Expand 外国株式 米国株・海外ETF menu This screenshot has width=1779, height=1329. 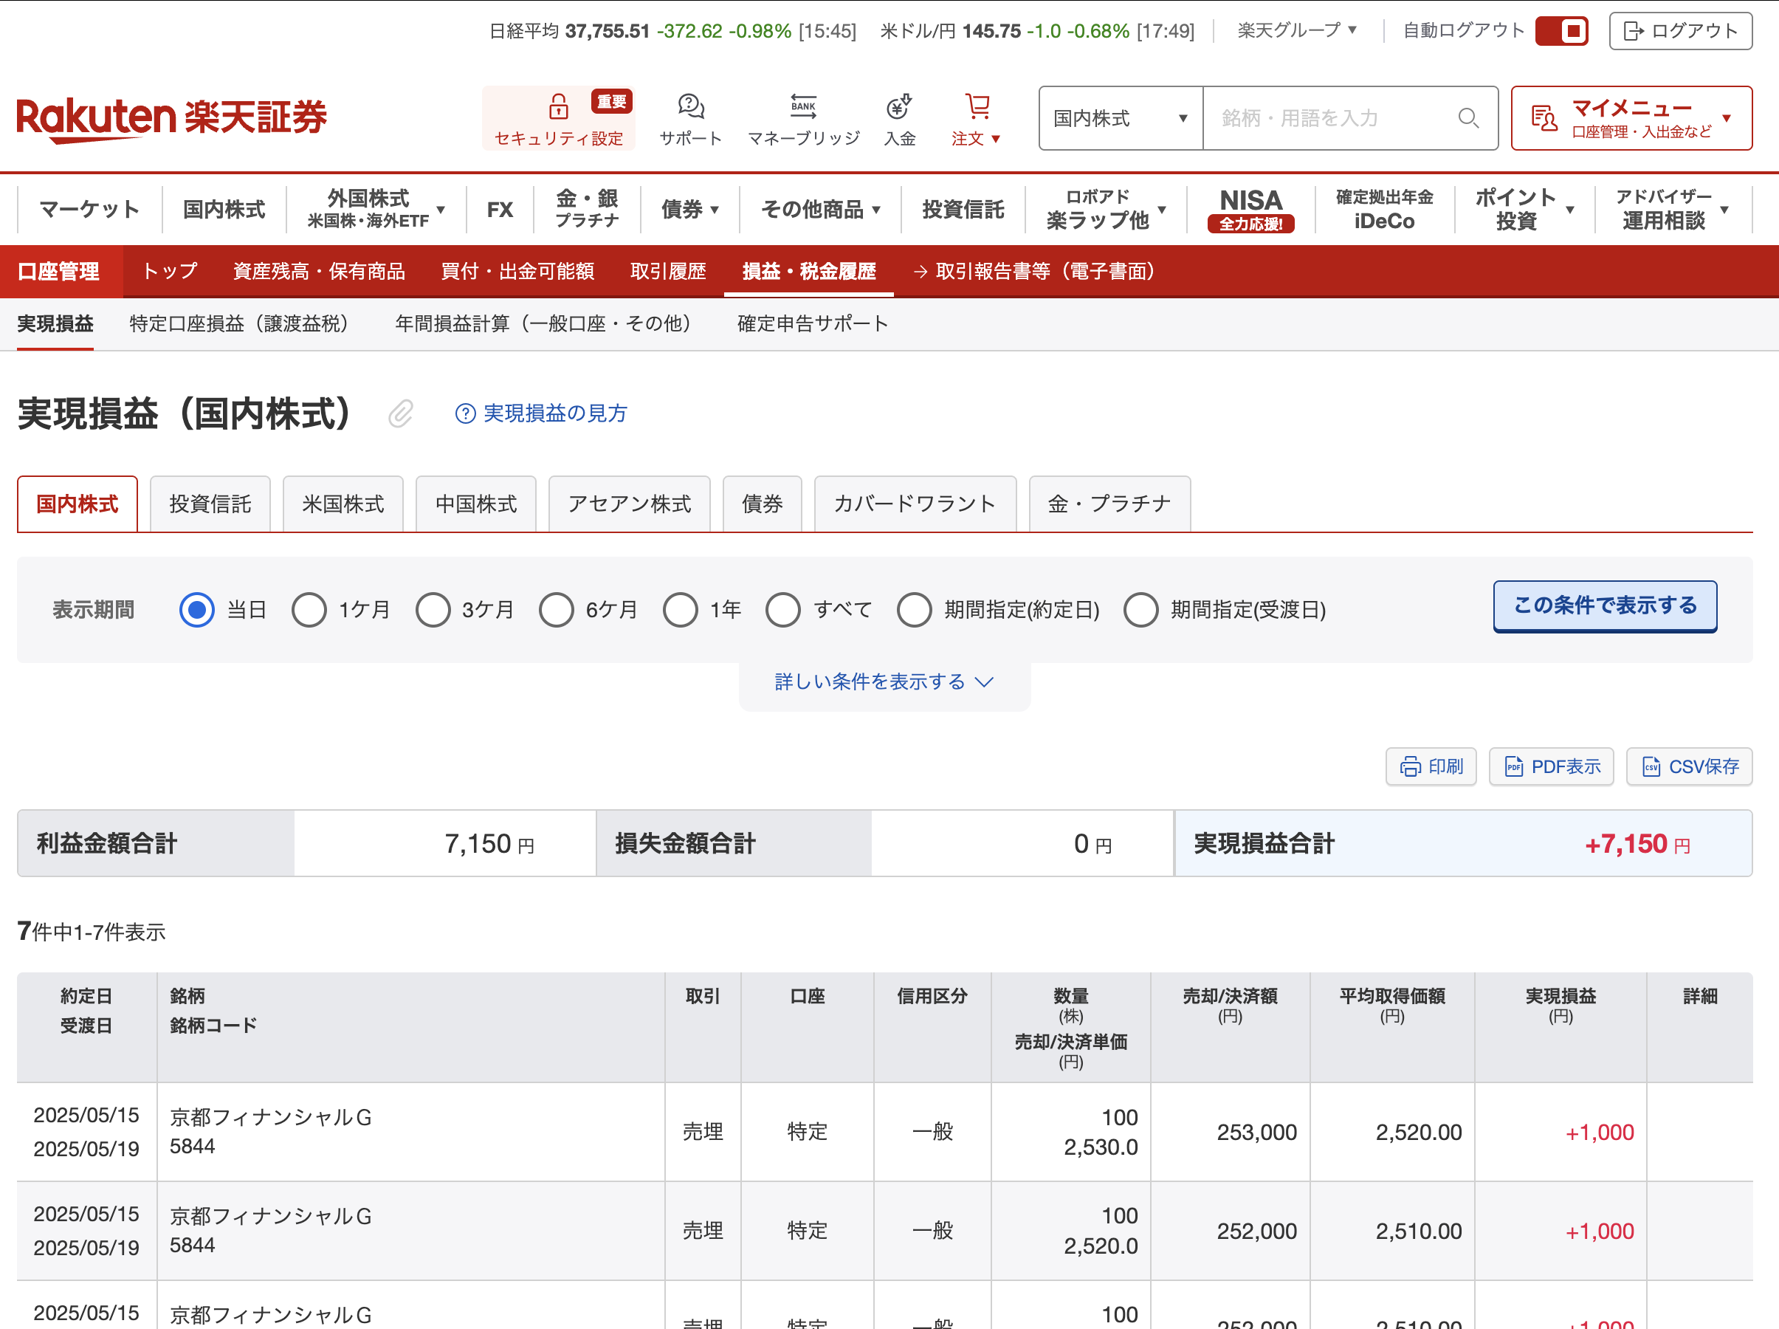point(376,209)
